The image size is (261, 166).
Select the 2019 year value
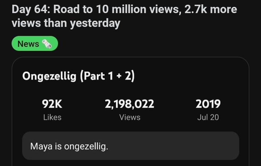click(x=208, y=104)
